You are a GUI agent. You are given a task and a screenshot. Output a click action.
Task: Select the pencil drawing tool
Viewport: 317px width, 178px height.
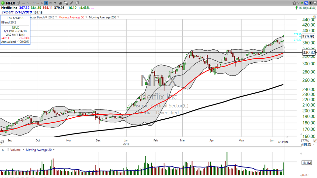click(x=71, y=3)
